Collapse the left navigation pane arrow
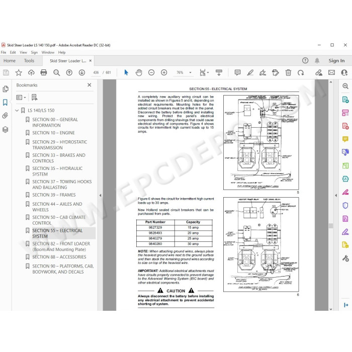Screen dimensions: 352x352 tap(101, 195)
